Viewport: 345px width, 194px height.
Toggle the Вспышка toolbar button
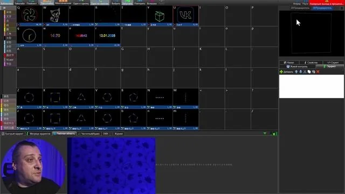point(152,2)
